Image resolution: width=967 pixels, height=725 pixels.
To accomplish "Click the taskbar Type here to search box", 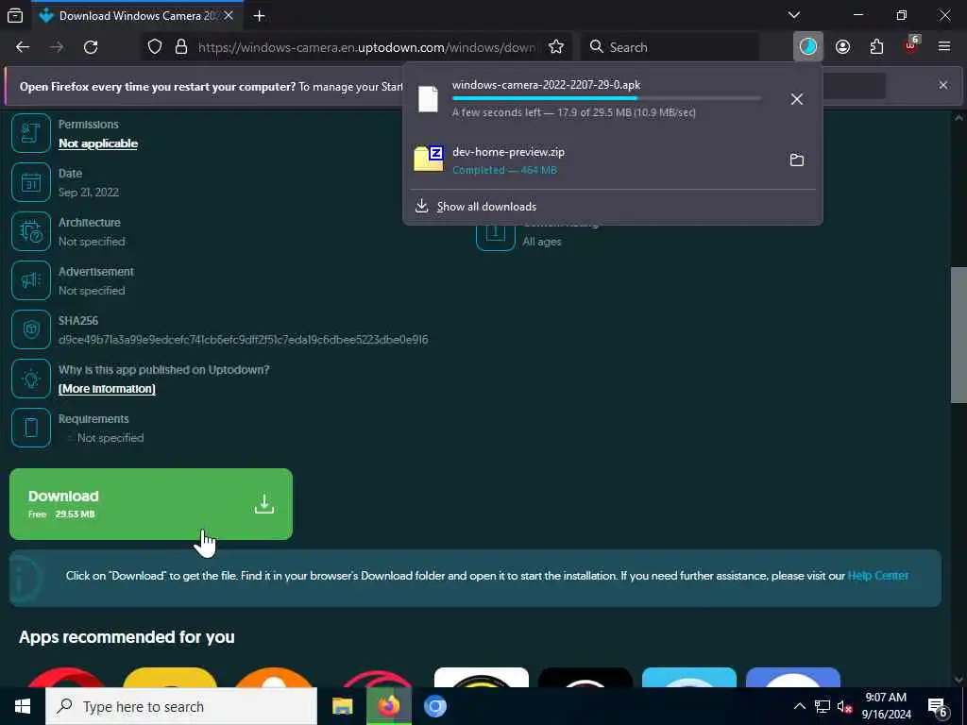I will (181, 706).
